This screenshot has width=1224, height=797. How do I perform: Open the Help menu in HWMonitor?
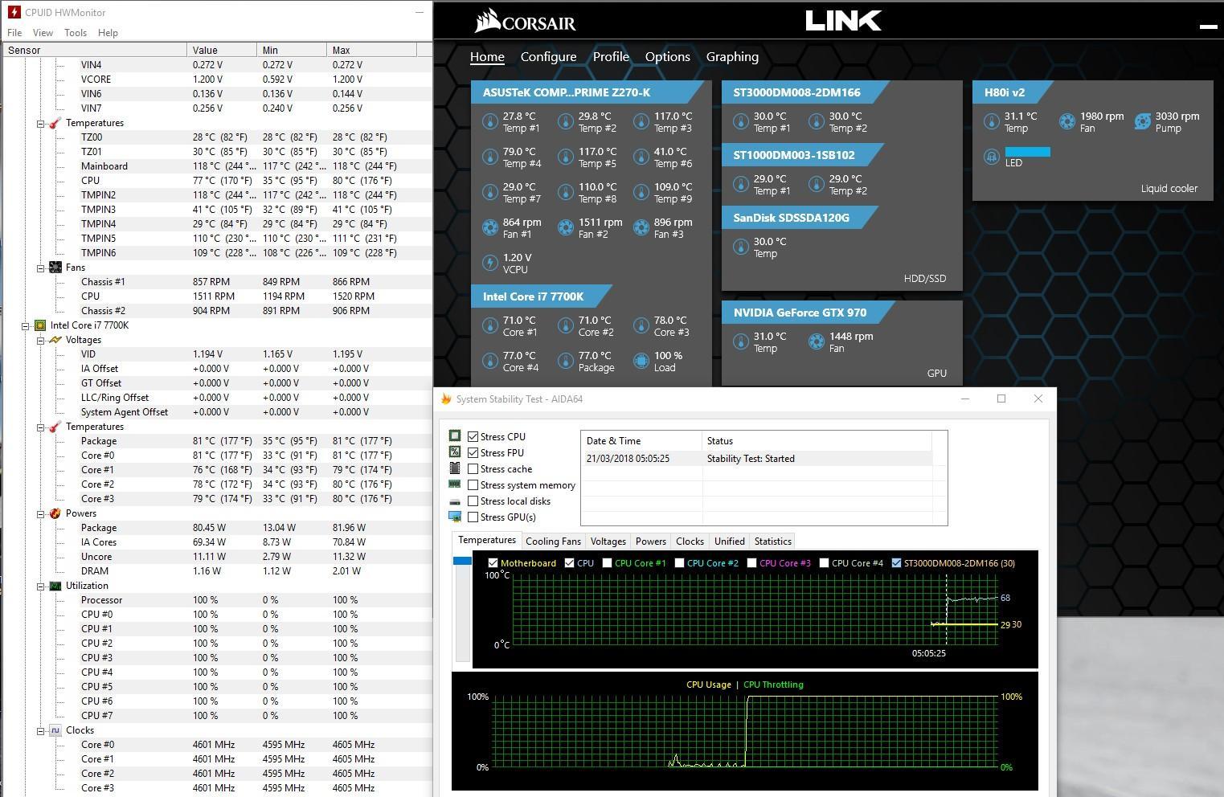[x=108, y=33]
